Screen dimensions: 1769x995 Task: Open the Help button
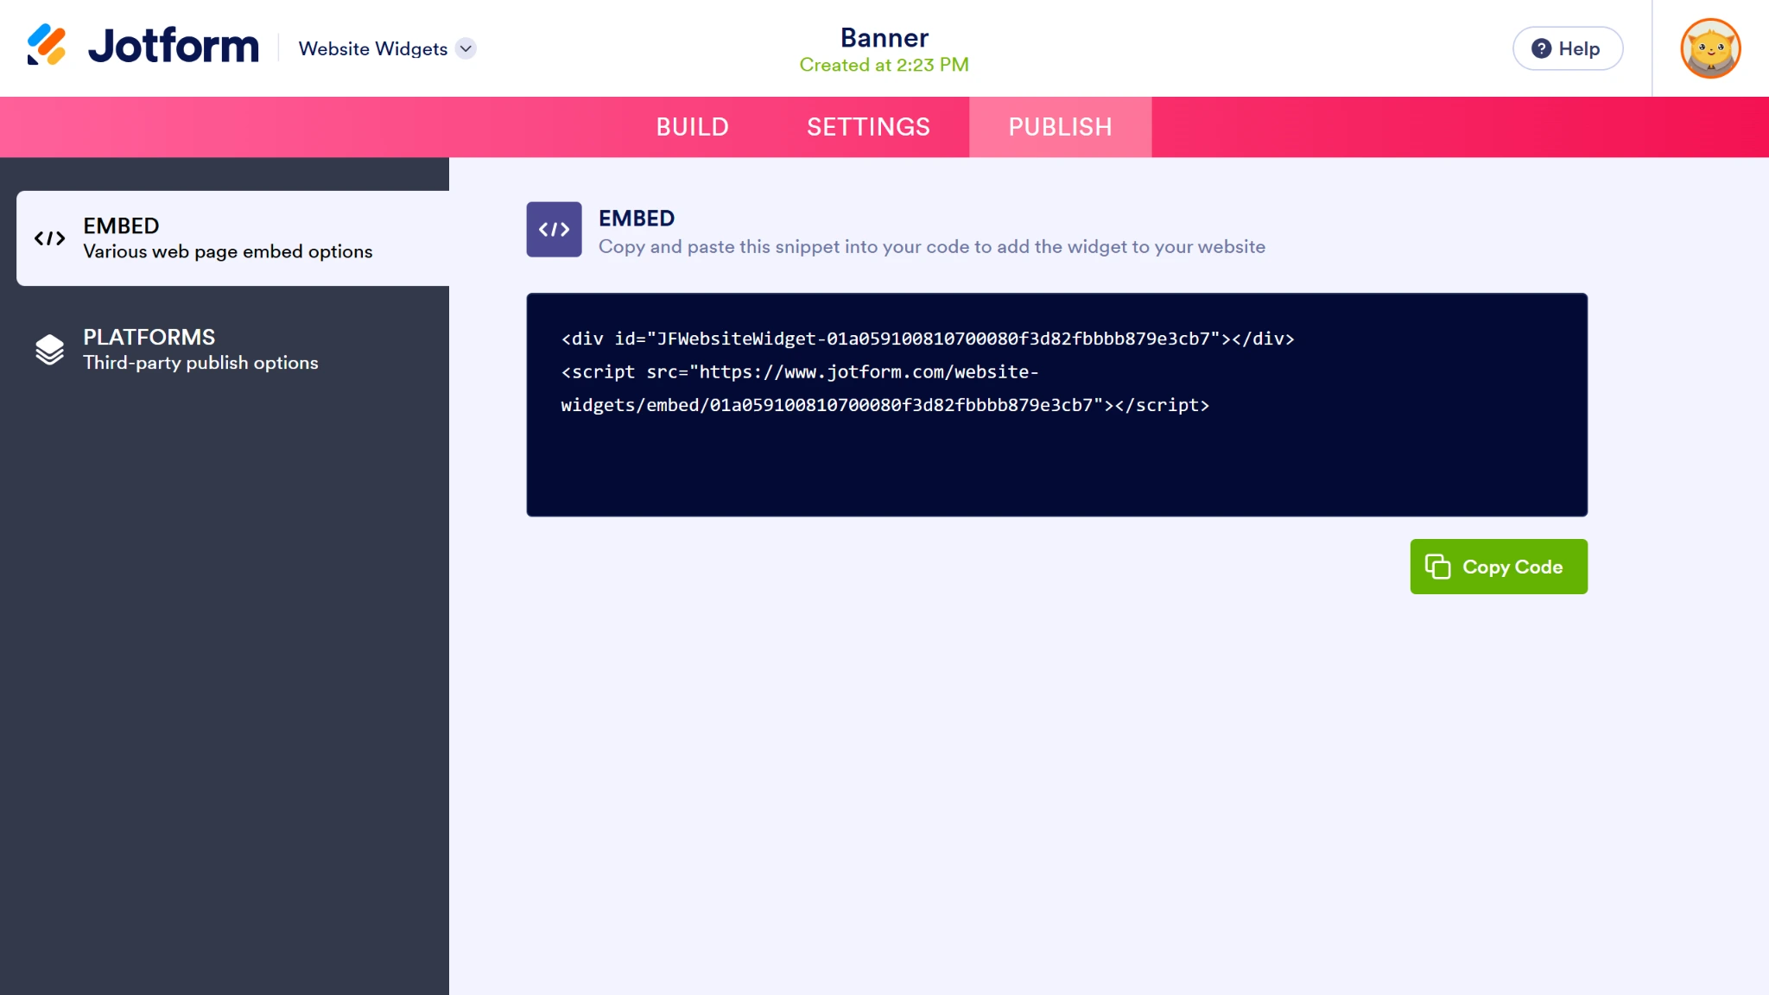(1568, 48)
